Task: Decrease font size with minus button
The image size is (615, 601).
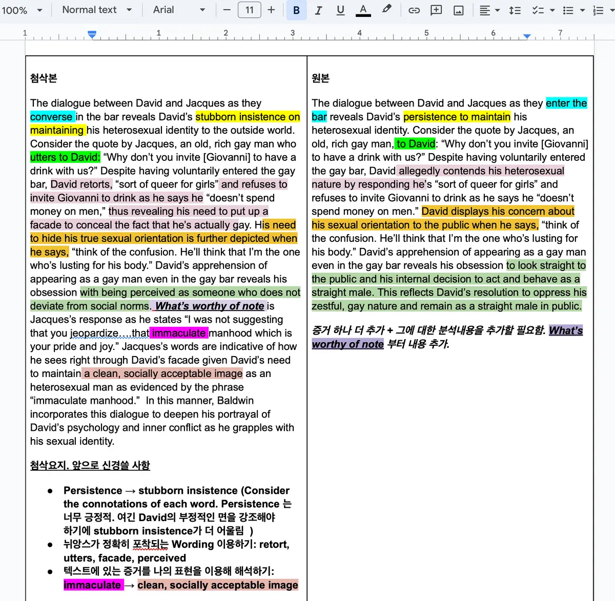Action: 227,10
